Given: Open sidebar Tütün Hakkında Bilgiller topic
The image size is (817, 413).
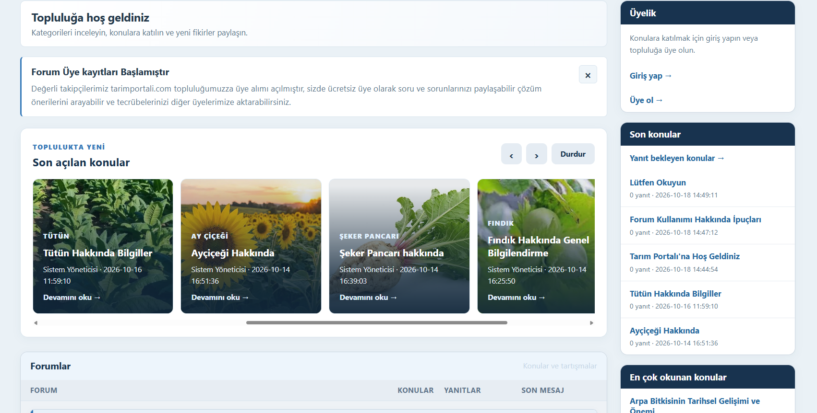Looking at the screenshot, I should pyautogui.click(x=675, y=294).
